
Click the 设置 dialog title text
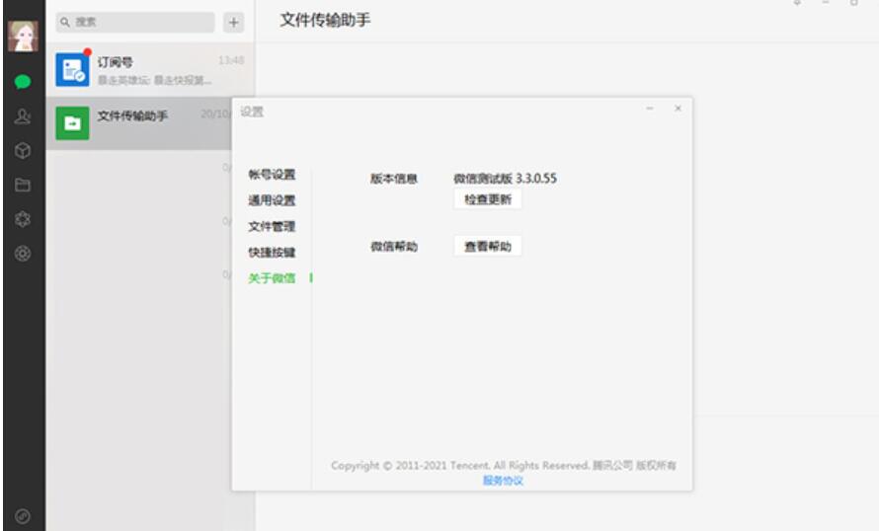click(x=252, y=113)
